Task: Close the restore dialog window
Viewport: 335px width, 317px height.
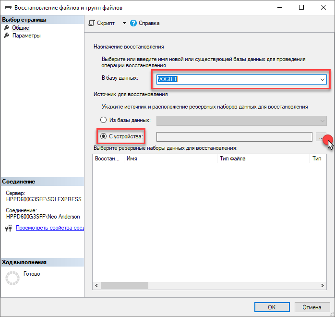Action: click(x=323, y=7)
